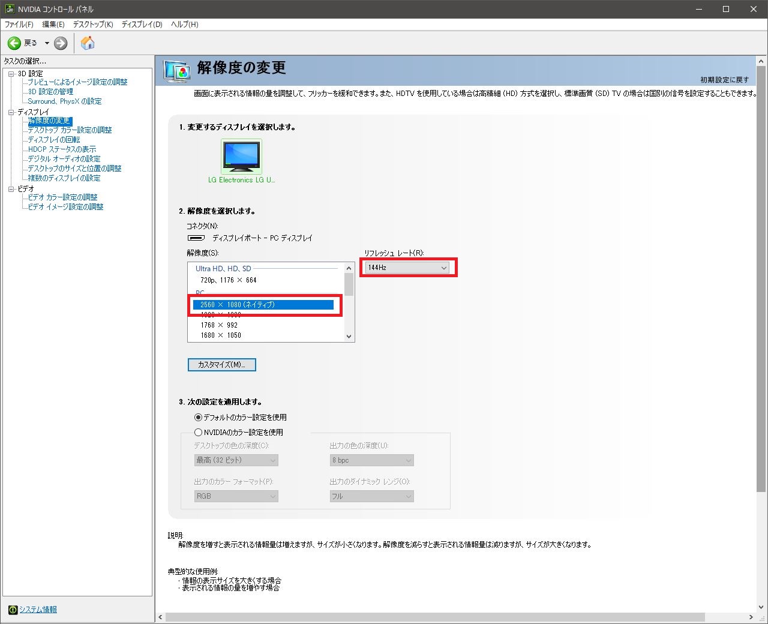Select 複数のディスプレイの設定 tree item

(x=64, y=178)
